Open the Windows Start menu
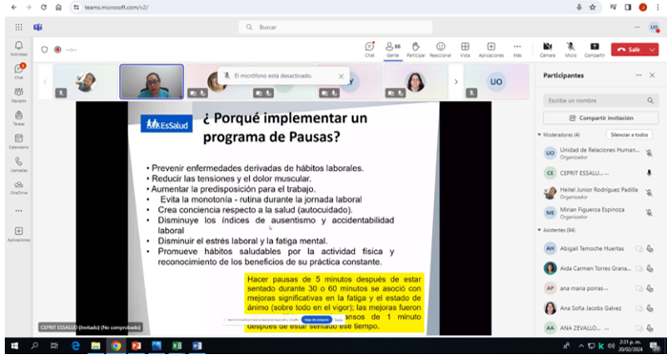Viewport: 668px width, 356px height. coord(13,346)
